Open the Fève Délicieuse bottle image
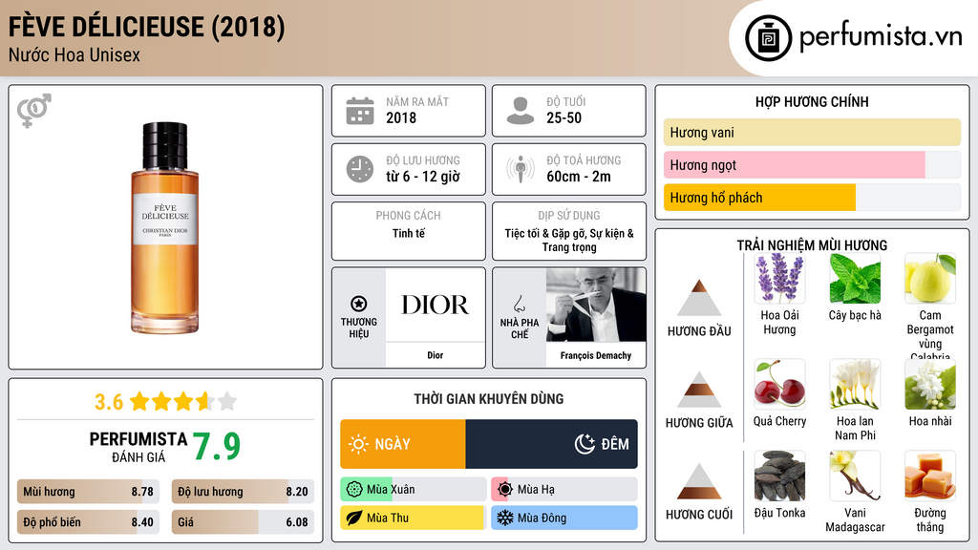 [164, 228]
